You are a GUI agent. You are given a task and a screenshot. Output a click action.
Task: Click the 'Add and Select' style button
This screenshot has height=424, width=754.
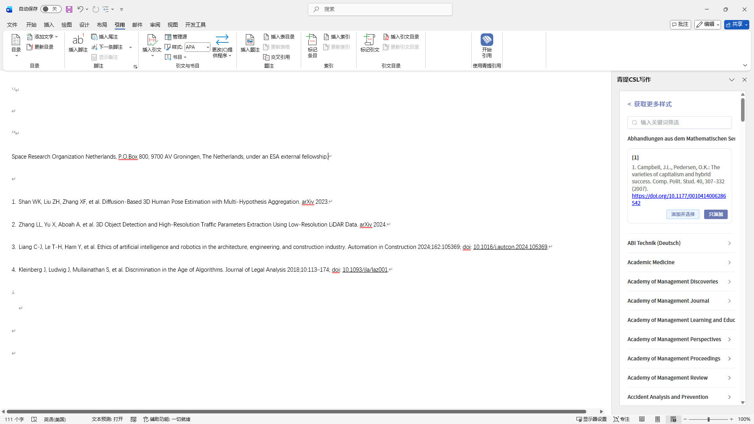coord(683,214)
